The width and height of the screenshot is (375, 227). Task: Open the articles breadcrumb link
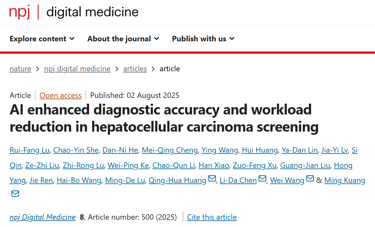[x=135, y=69]
